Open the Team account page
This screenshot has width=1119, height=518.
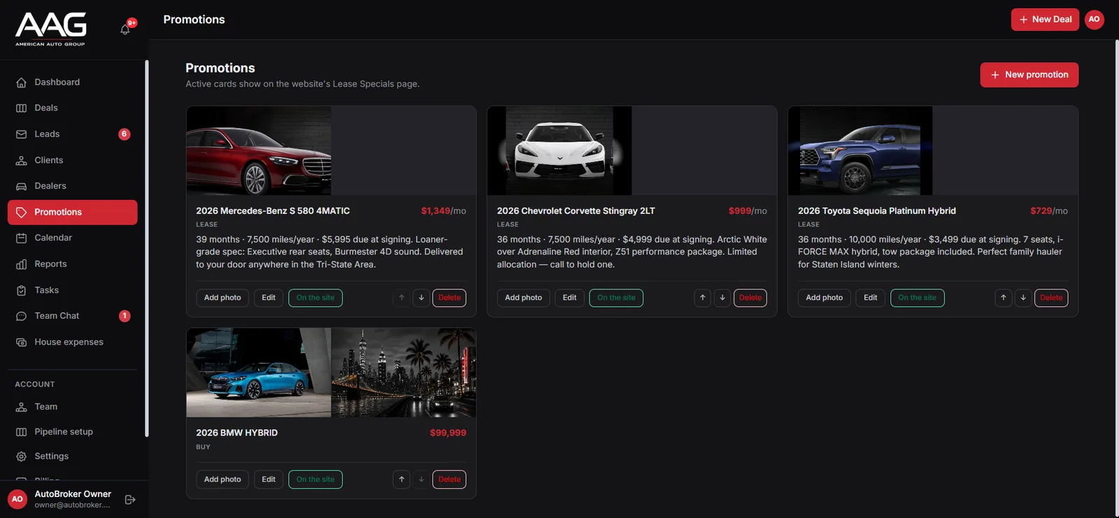click(x=73, y=406)
